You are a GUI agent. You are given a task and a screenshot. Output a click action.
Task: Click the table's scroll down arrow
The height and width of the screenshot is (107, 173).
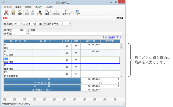(x=121, y=76)
